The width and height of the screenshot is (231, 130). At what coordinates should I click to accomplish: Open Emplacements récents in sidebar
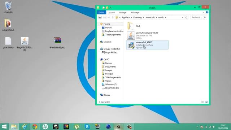tap(113, 31)
